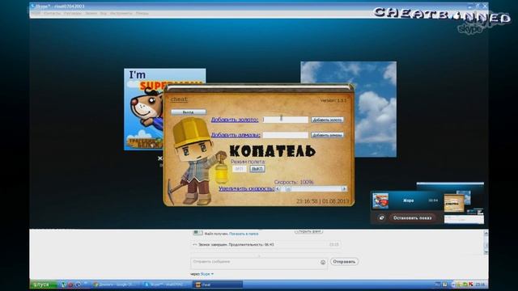Turn flight mode on with ВКЛ
518x291 pixels.
pyautogui.click(x=240, y=169)
